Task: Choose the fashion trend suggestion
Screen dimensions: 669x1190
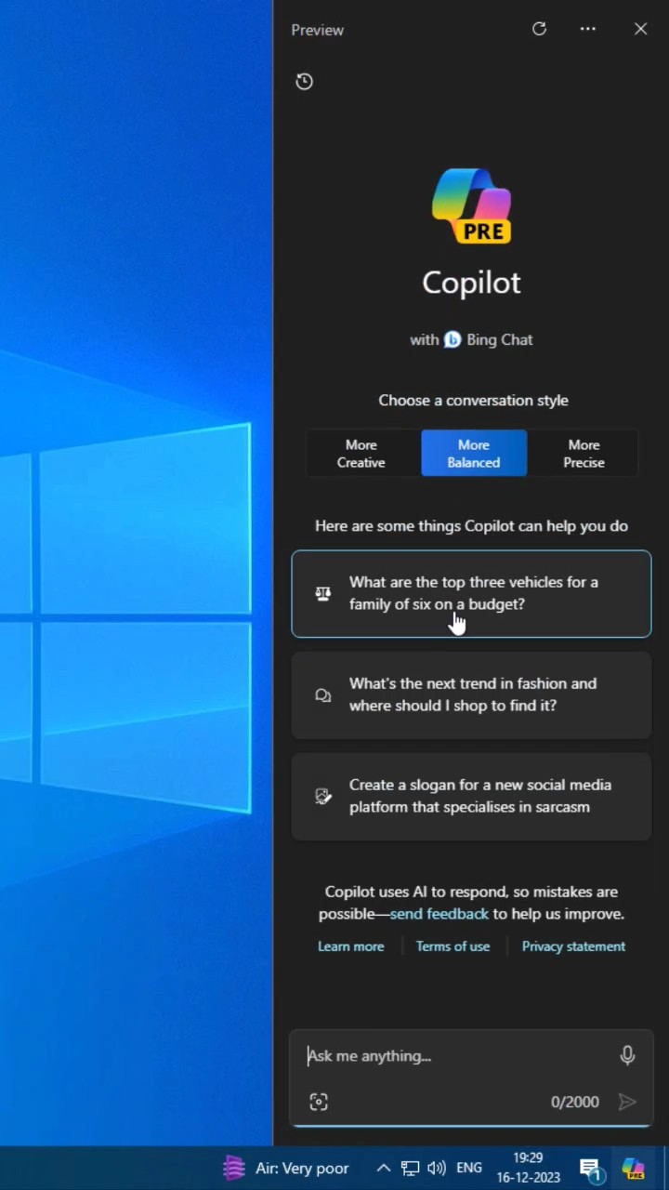Action: (x=472, y=694)
